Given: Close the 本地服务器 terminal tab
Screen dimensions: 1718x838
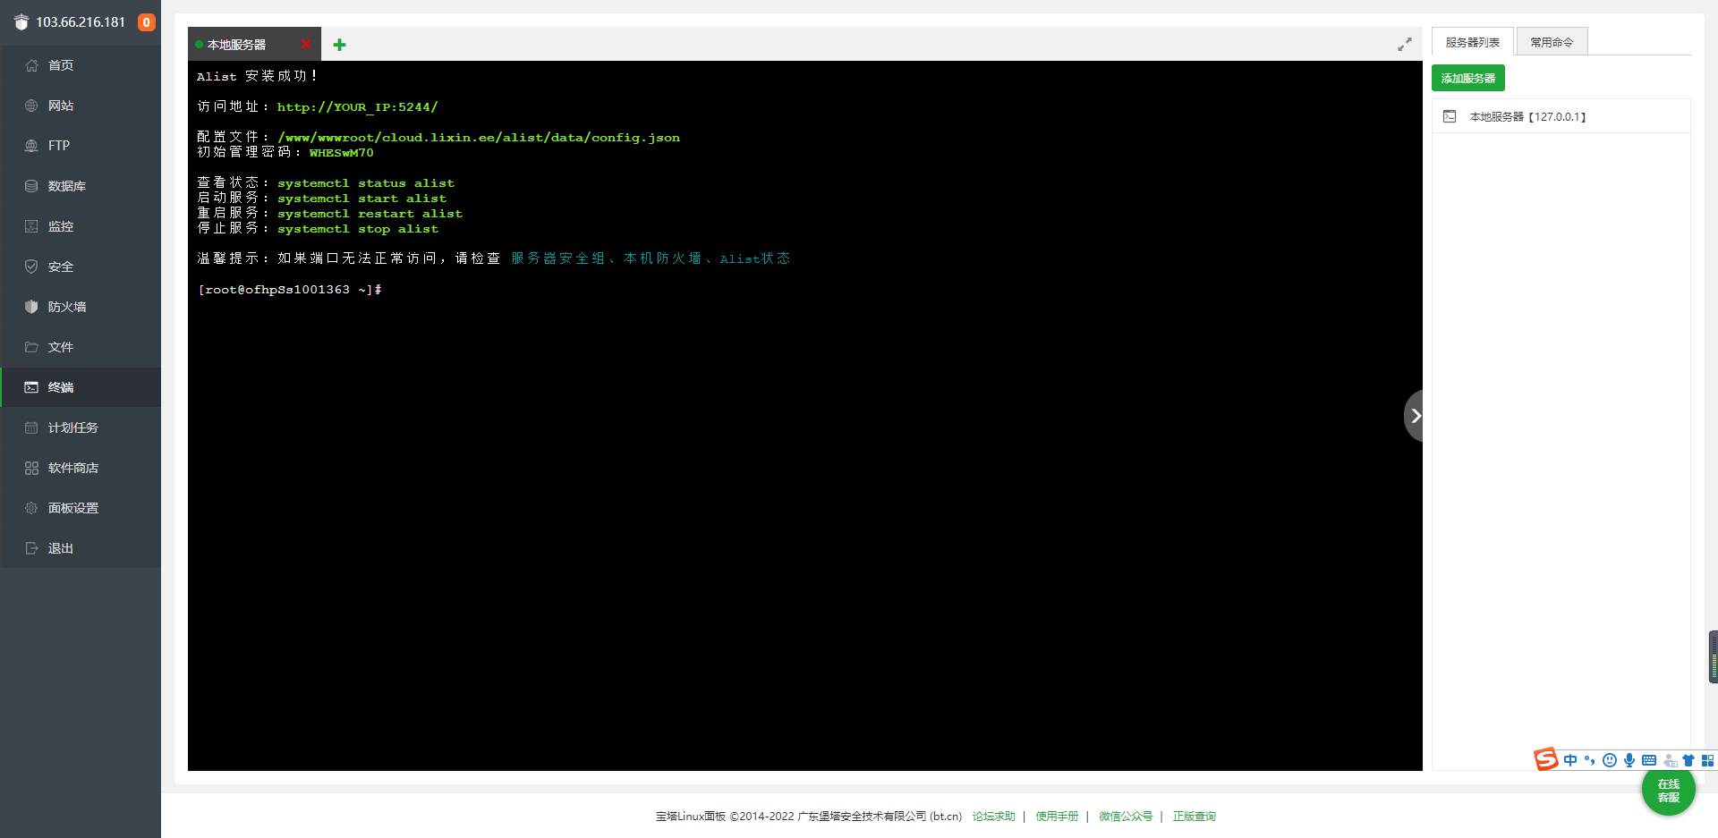Looking at the screenshot, I should pyautogui.click(x=306, y=44).
